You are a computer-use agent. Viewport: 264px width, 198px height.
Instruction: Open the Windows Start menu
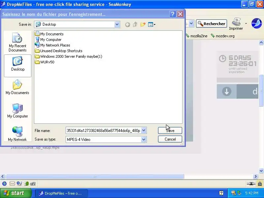(16, 193)
